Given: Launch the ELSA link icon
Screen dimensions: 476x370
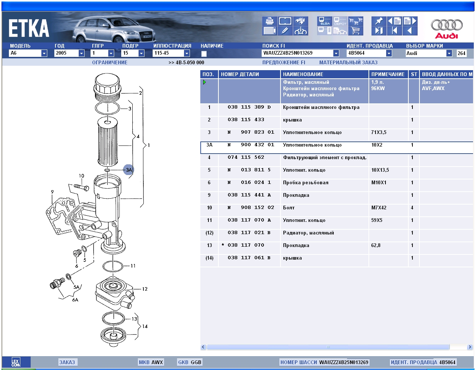Looking at the screenshot, I should click(x=325, y=21).
